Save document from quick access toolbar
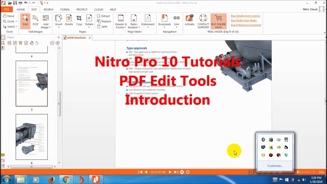Image resolution: width=327 pixels, height=184 pixels. 15,3
